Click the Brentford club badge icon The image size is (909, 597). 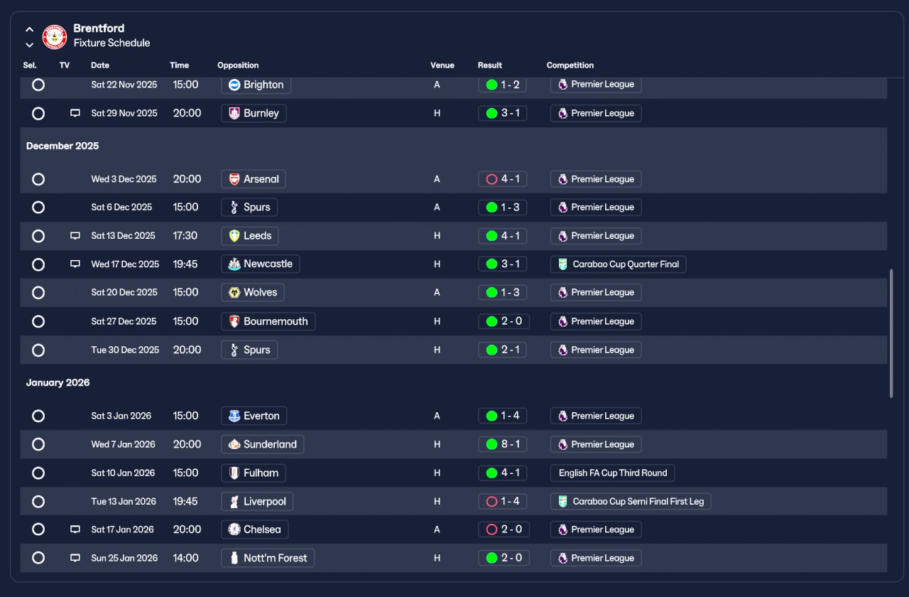point(55,37)
